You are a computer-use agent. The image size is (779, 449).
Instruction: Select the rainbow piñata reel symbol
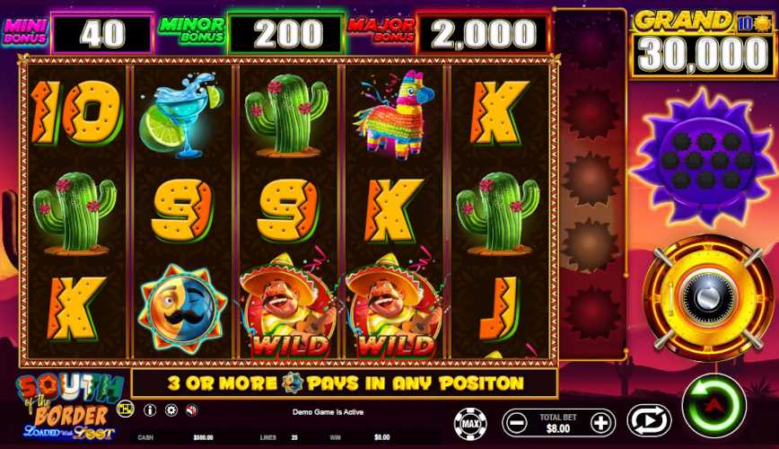coord(394,114)
